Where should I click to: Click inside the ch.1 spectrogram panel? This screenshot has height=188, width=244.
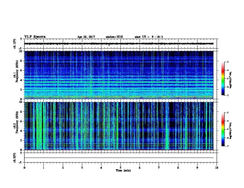(119, 75)
